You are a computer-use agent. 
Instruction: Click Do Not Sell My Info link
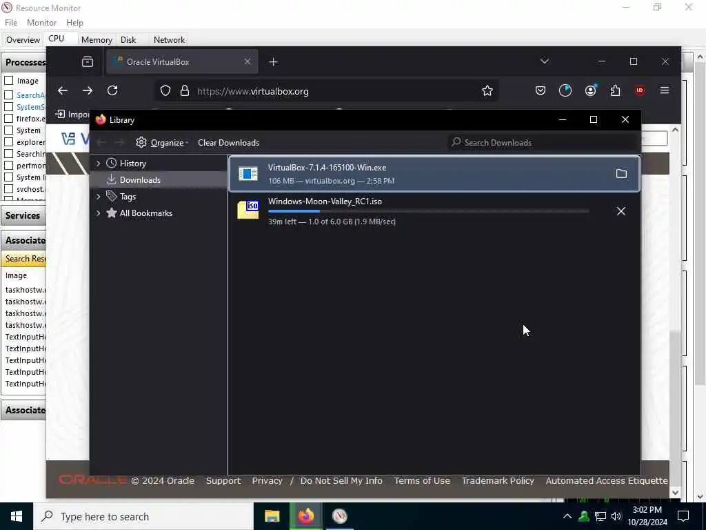click(x=341, y=480)
